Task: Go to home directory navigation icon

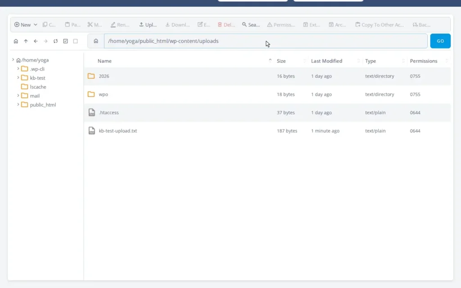Action: pyautogui.click(x=16, y=41)
